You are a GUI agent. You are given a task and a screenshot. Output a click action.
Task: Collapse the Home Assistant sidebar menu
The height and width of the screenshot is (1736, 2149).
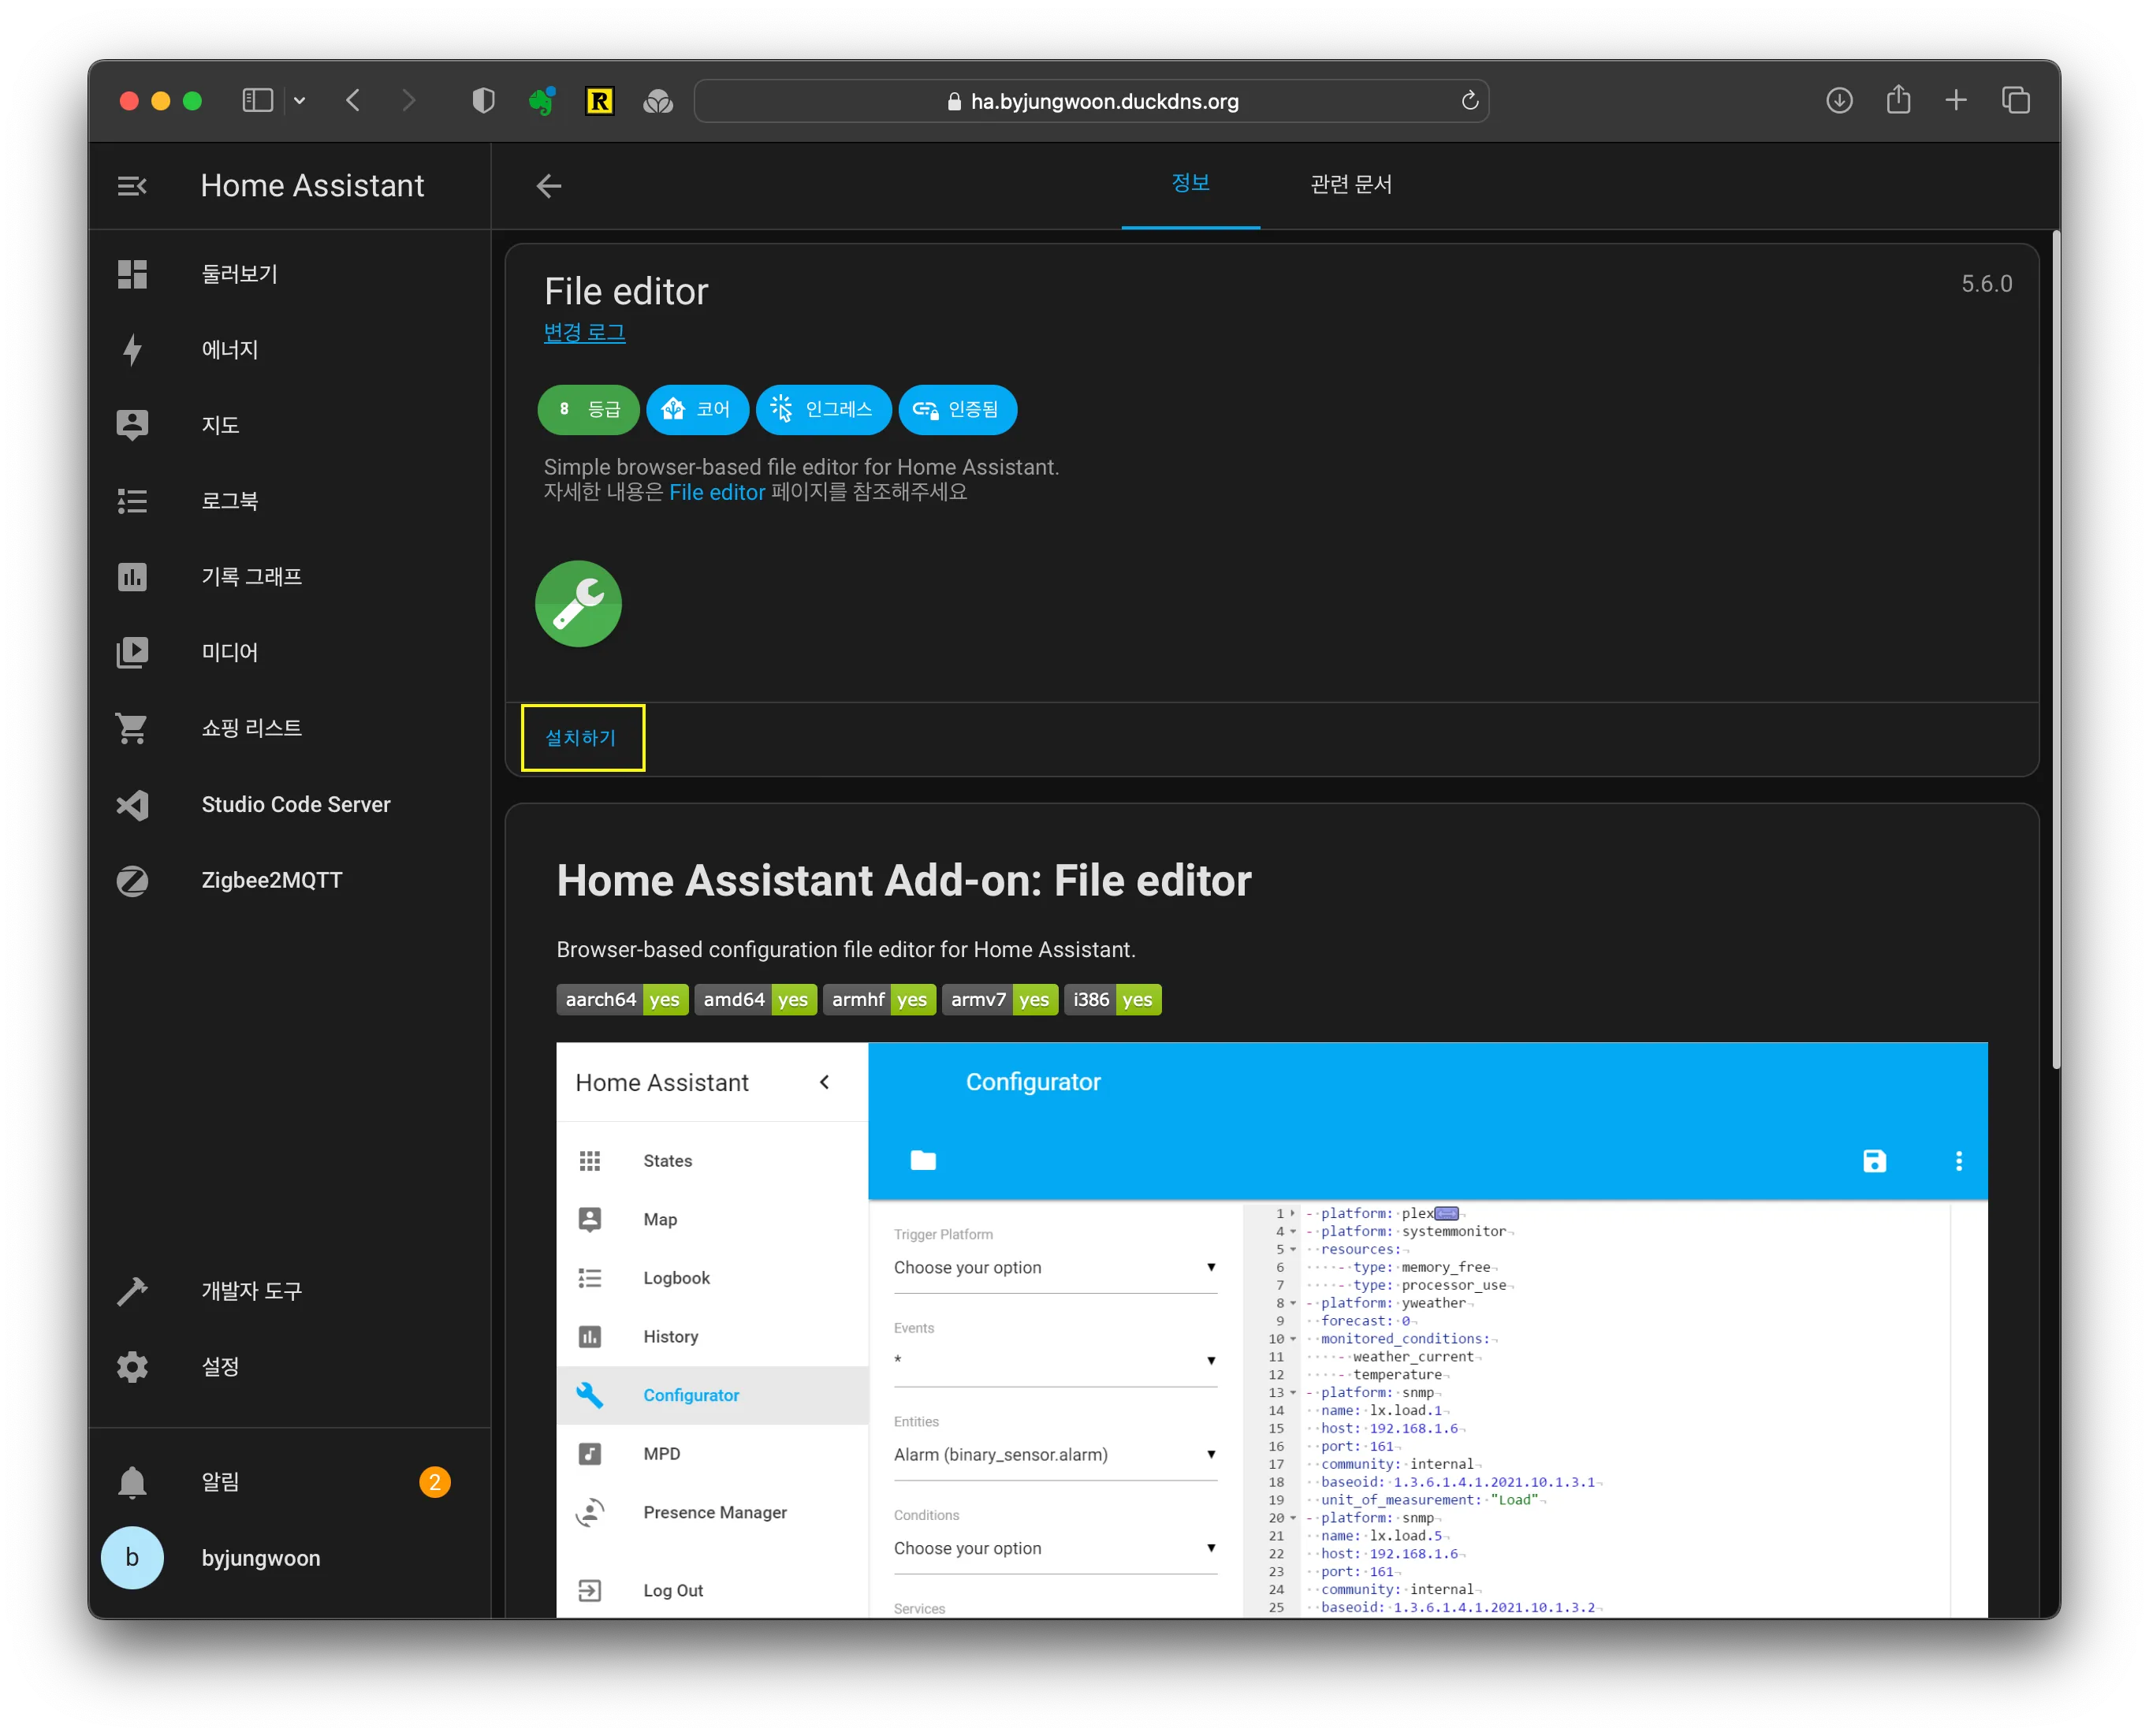[x=132, y=186]
